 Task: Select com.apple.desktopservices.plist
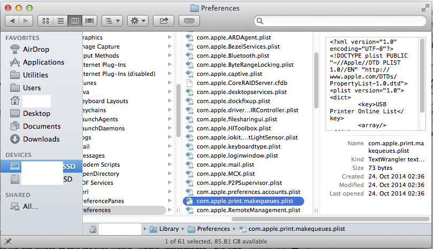coord(242,92)
